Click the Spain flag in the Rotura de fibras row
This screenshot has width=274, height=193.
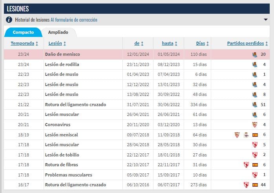click(255, 165)
